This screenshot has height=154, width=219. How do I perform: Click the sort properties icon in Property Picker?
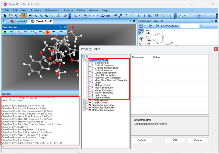click(x=87, y=56)
